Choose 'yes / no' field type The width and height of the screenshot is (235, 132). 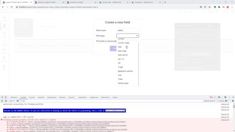pyautogui.click(x=127, y=59)
